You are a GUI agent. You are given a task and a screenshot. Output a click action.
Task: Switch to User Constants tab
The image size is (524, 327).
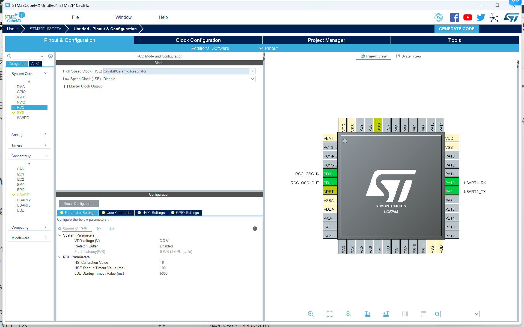117,213
